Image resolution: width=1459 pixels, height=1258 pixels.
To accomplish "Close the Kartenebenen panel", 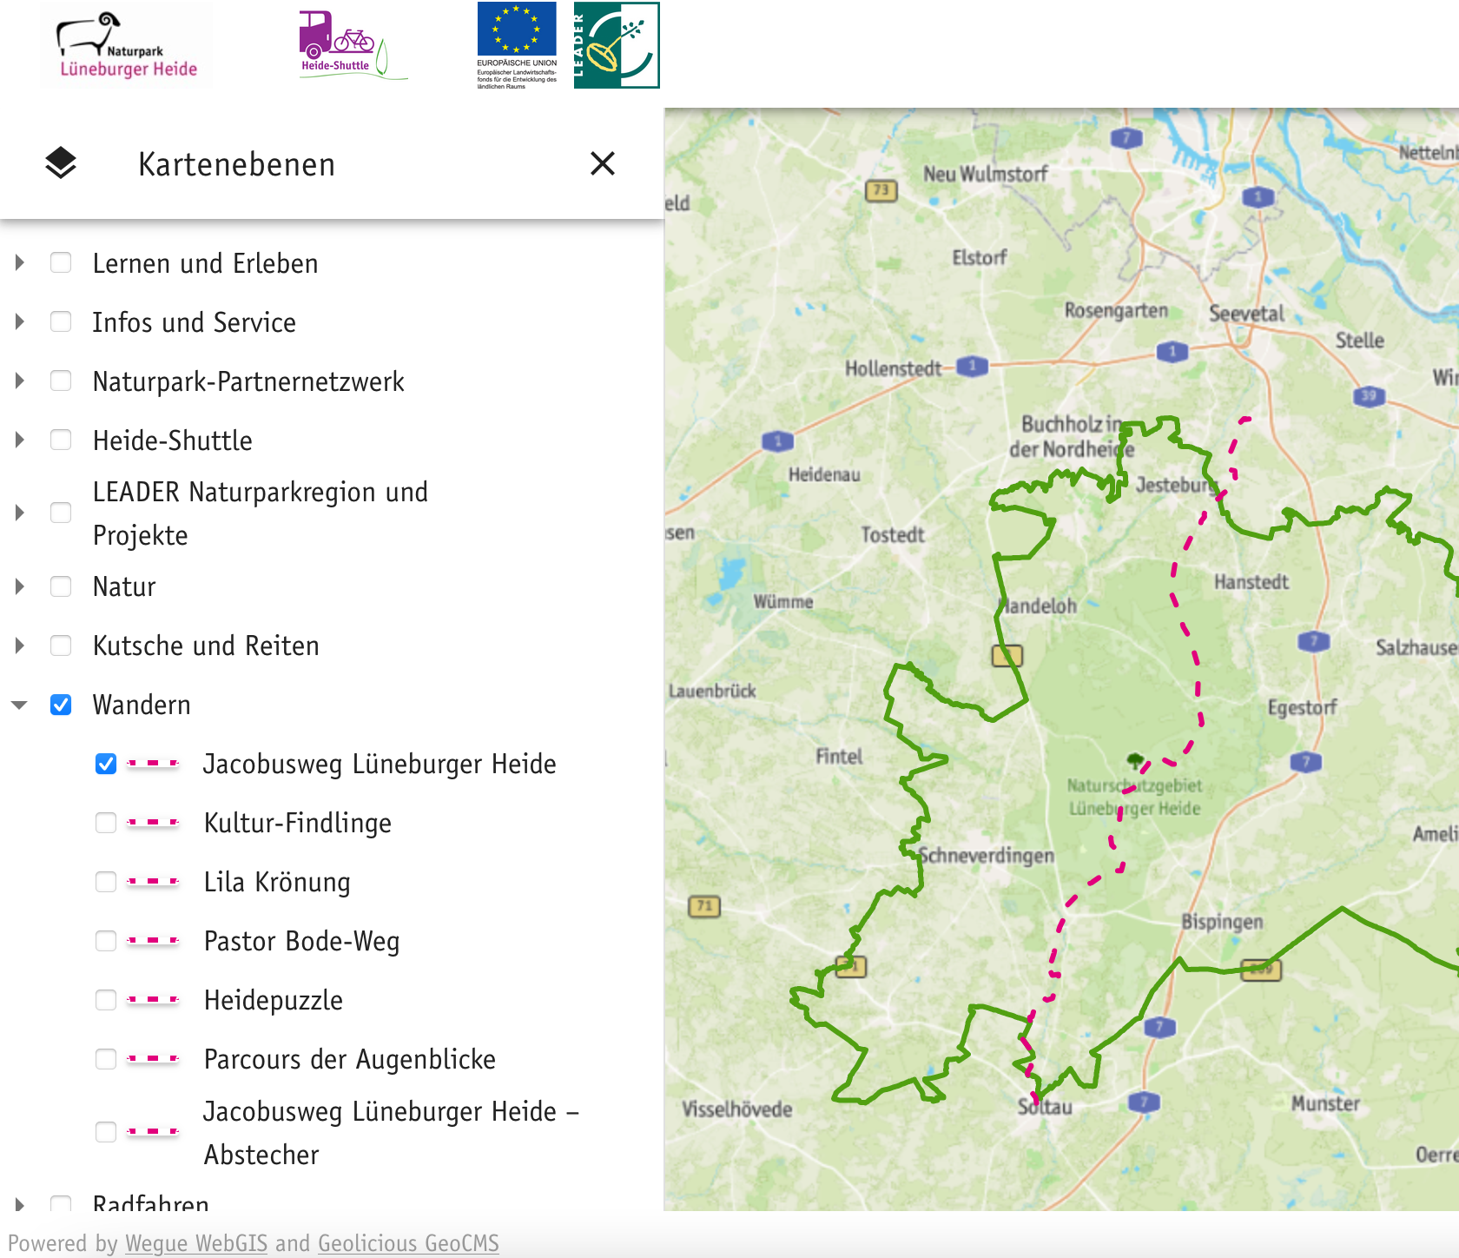I will click(x=602, y=163).
